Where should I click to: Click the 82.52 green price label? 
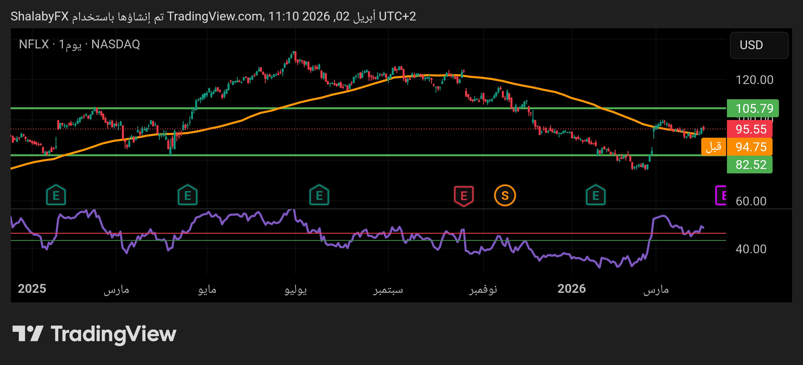750,164
